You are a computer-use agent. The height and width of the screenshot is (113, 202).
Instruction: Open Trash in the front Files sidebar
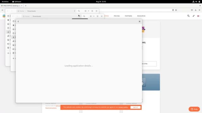click(14, 53)
